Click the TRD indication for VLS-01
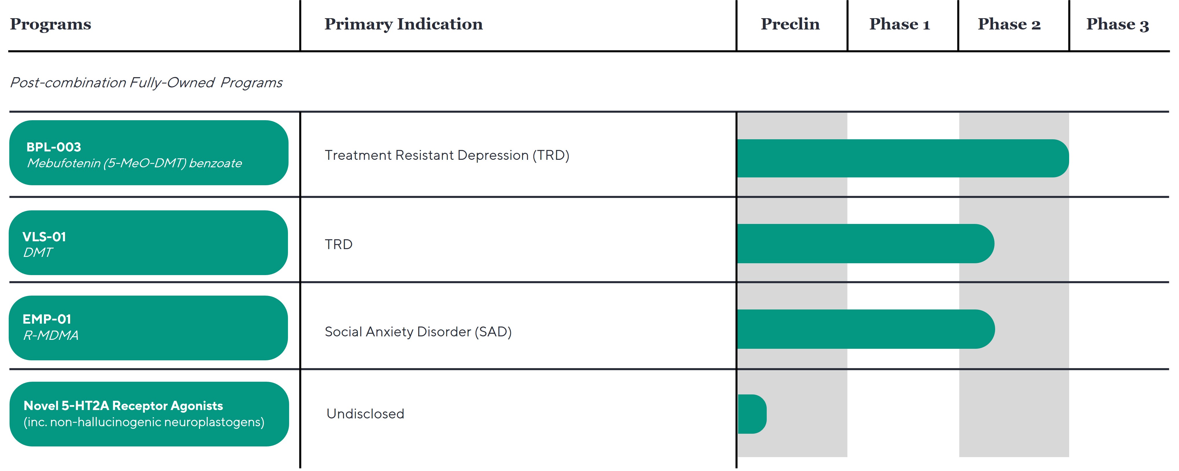The height and width of the screenshot is (471, 1179). point(338,245)
